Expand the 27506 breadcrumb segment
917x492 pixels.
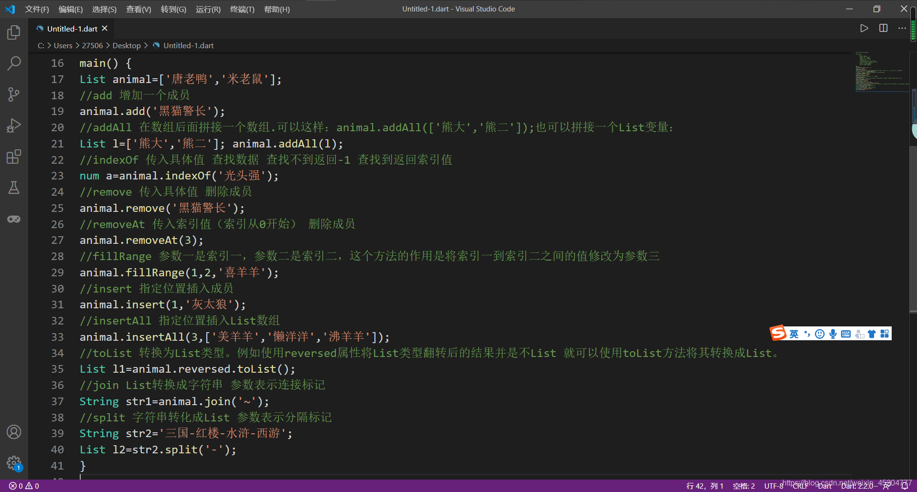pos(92,45)
